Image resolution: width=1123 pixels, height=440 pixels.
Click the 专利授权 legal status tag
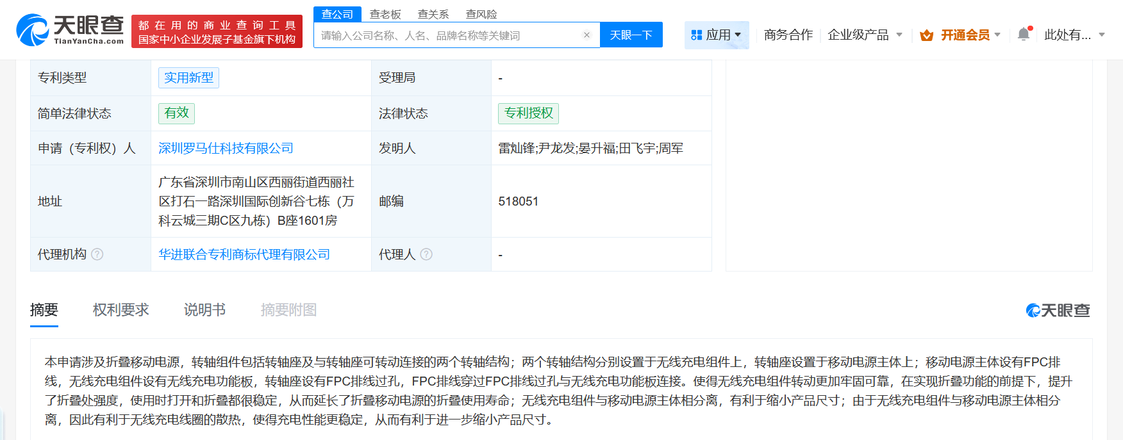(528, 113)
